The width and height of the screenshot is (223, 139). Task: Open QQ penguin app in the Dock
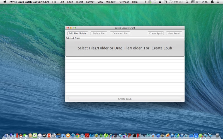(21, 135)
